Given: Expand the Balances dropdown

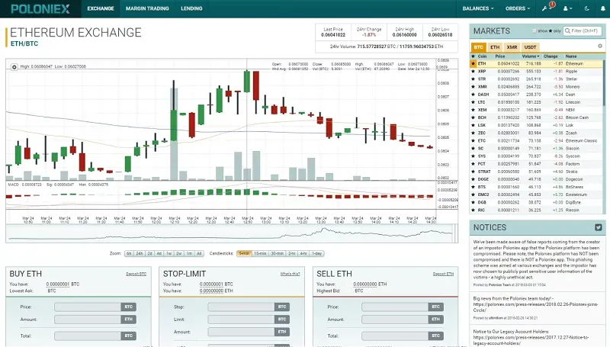Looking at the screenshot, I should pos(478,8).
